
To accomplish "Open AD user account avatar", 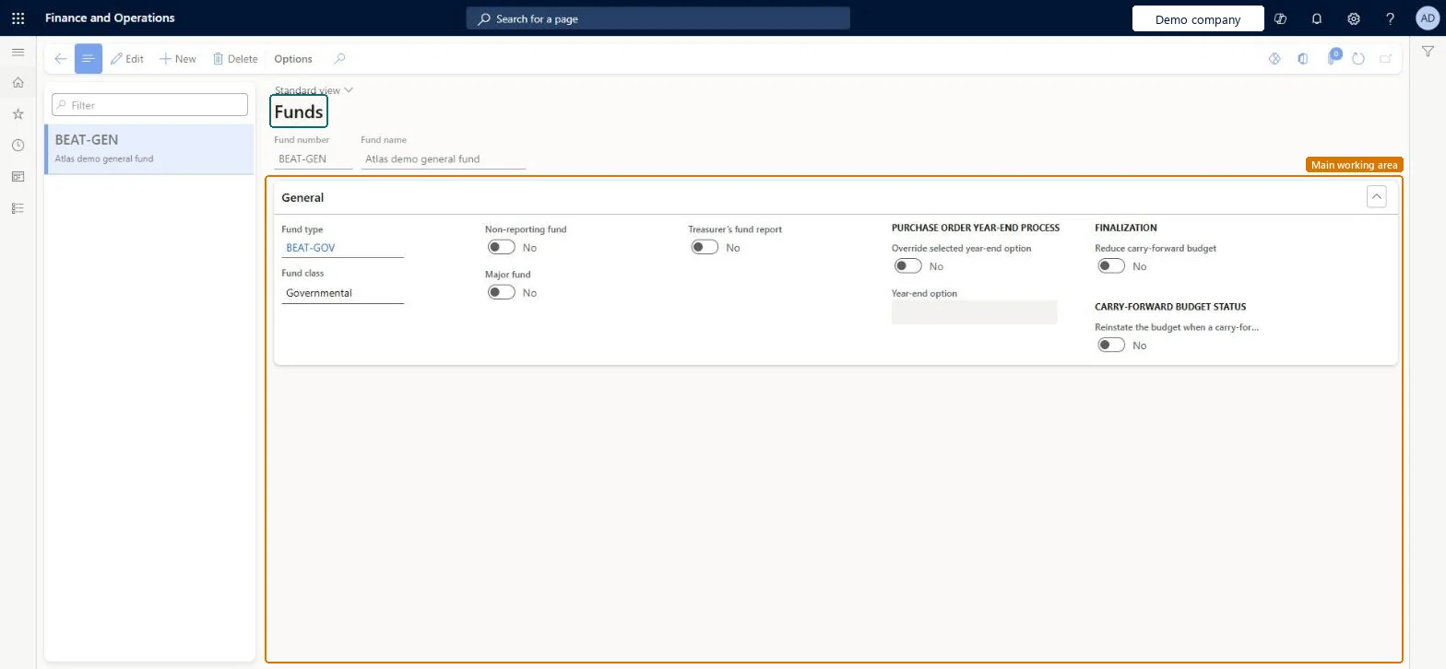I will (1427, 18).
